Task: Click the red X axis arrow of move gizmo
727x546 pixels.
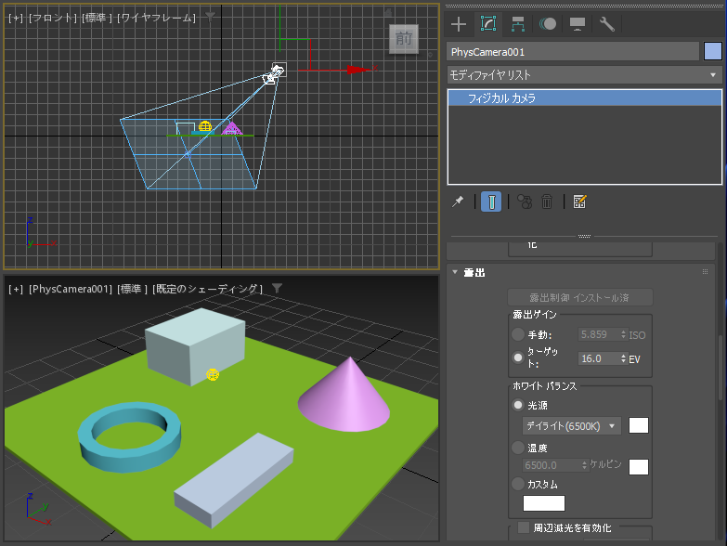Action: (358, 70)
